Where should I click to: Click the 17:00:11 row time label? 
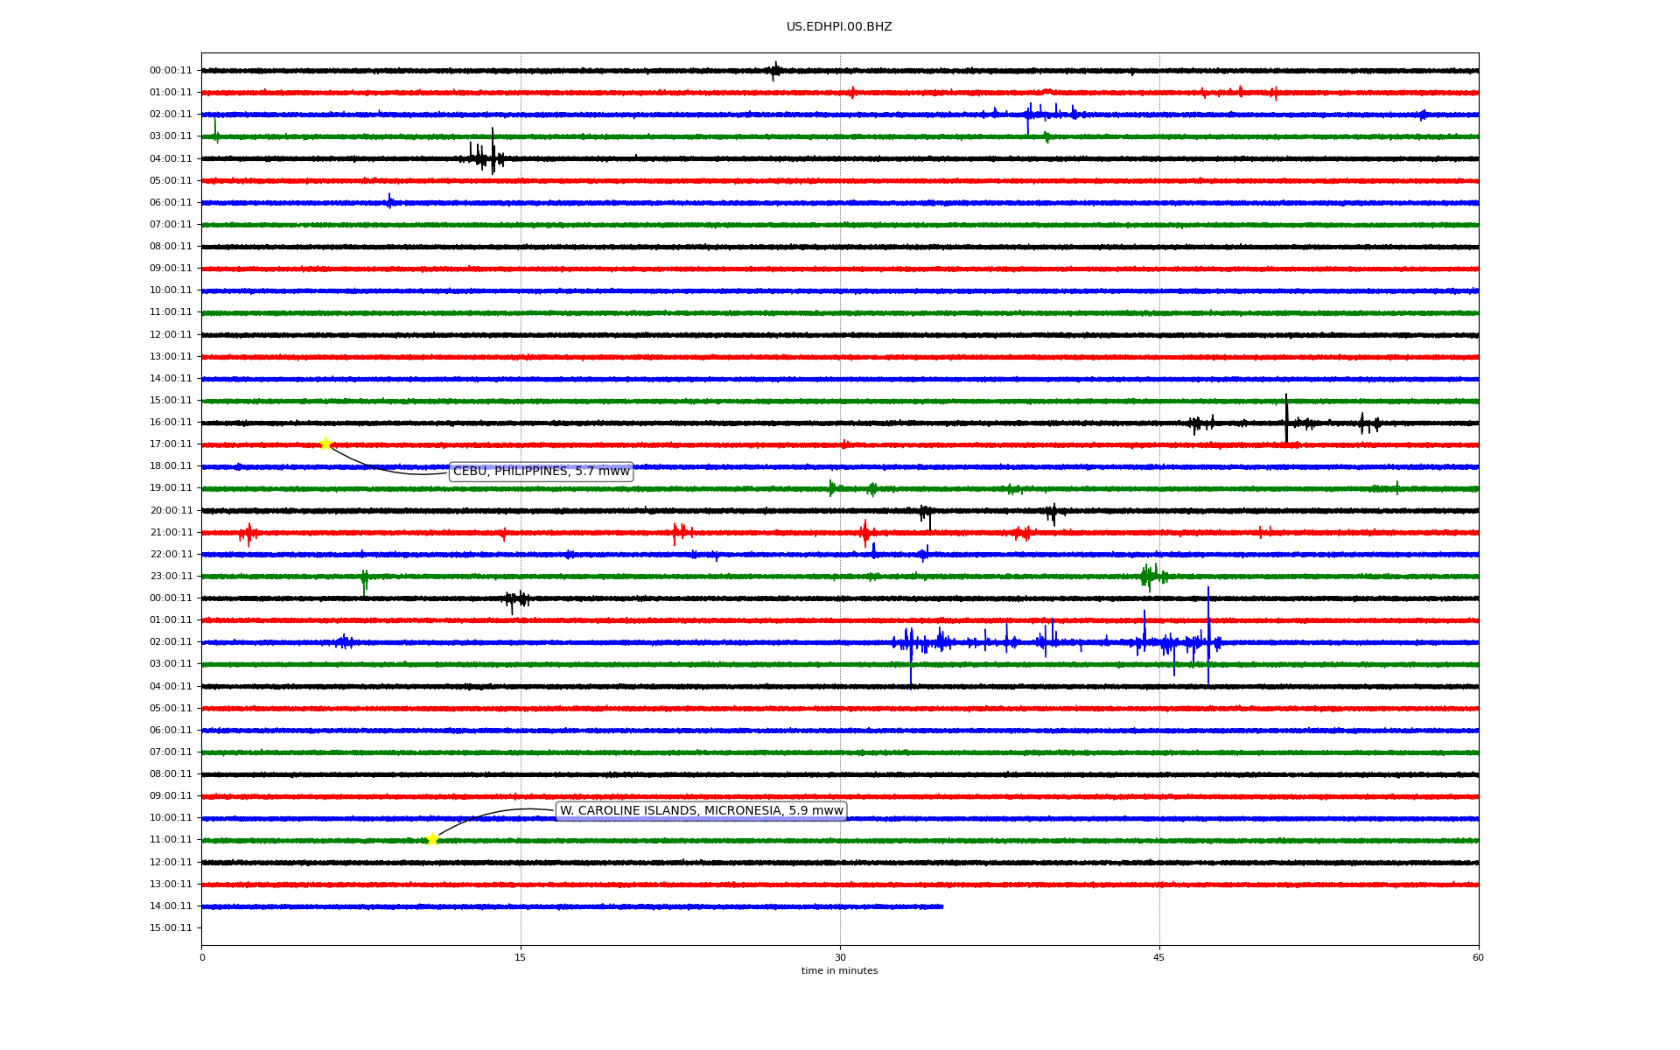170,444
